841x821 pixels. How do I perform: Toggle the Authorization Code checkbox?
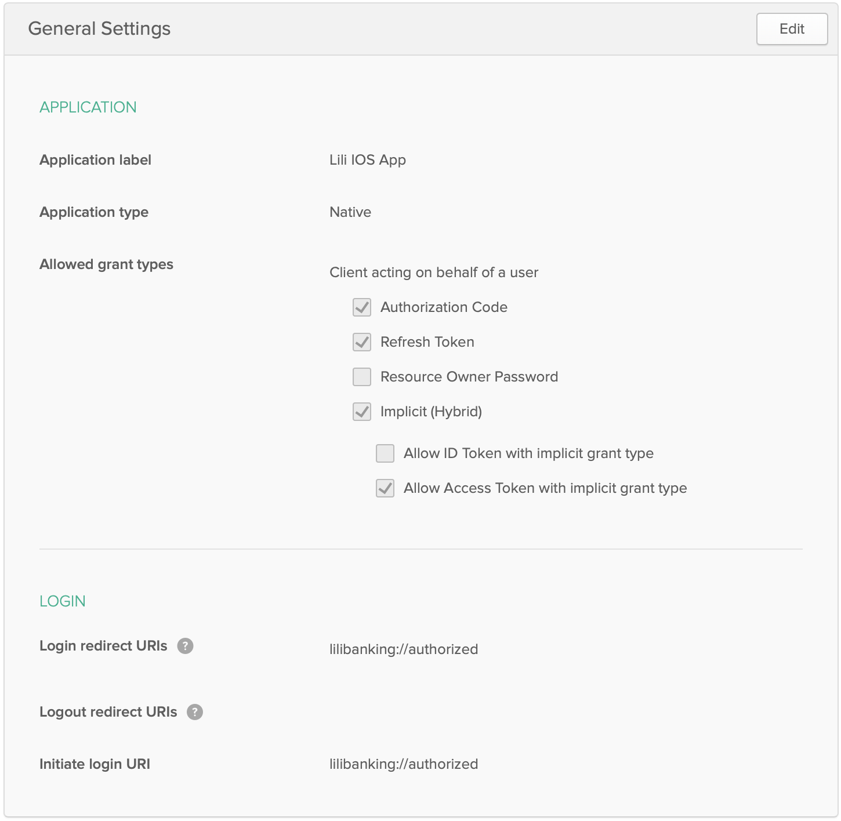click(362, 307)
